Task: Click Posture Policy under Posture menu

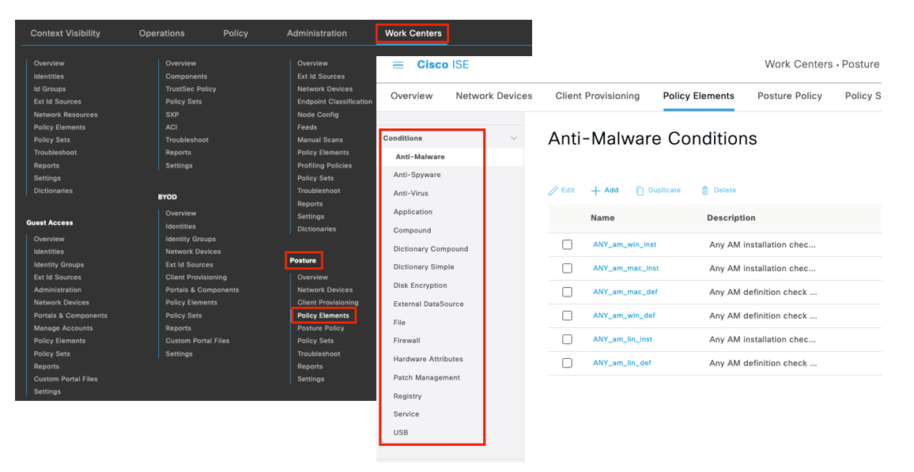Action: click(x=320, y=329)
